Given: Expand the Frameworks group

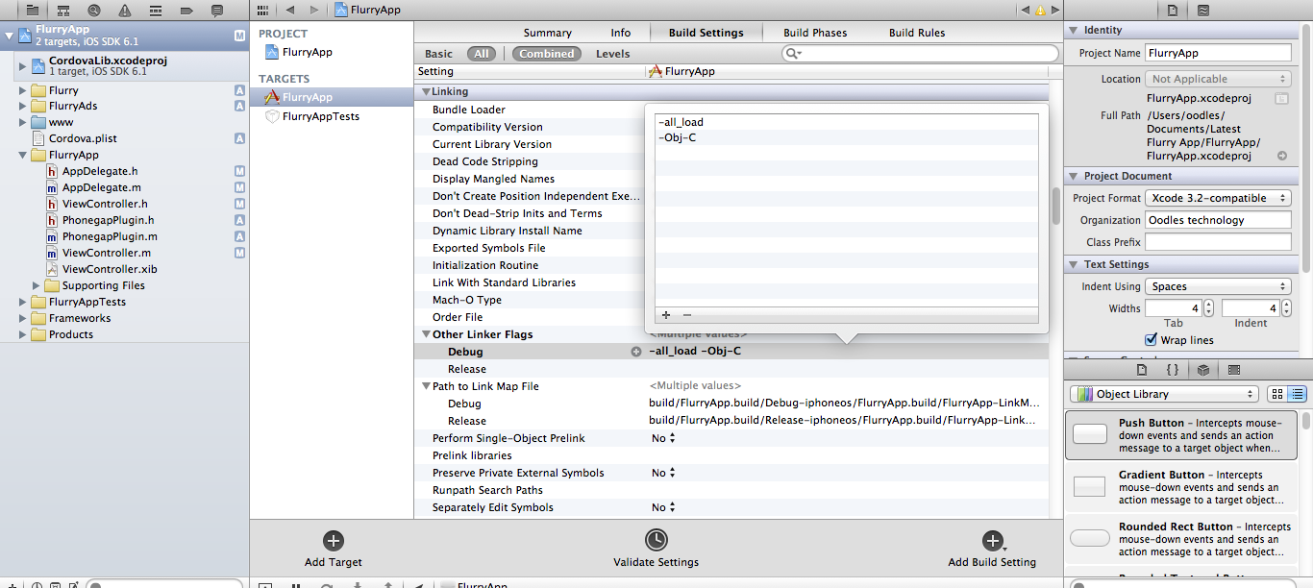Looking at the screenshot, I should point(23,319).
